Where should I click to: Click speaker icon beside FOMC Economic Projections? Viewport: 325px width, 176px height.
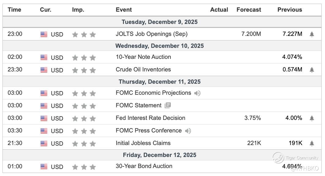click(x=197, y=93)
